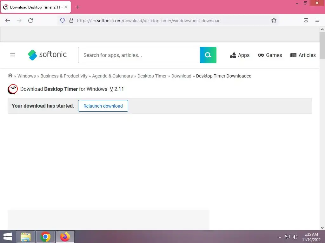Select the Download Desktop Timer 2.11 tab

tap(36, 7)
